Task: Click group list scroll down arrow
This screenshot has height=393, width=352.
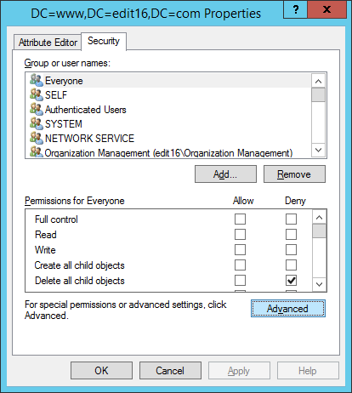Action: tap(318, 150)
